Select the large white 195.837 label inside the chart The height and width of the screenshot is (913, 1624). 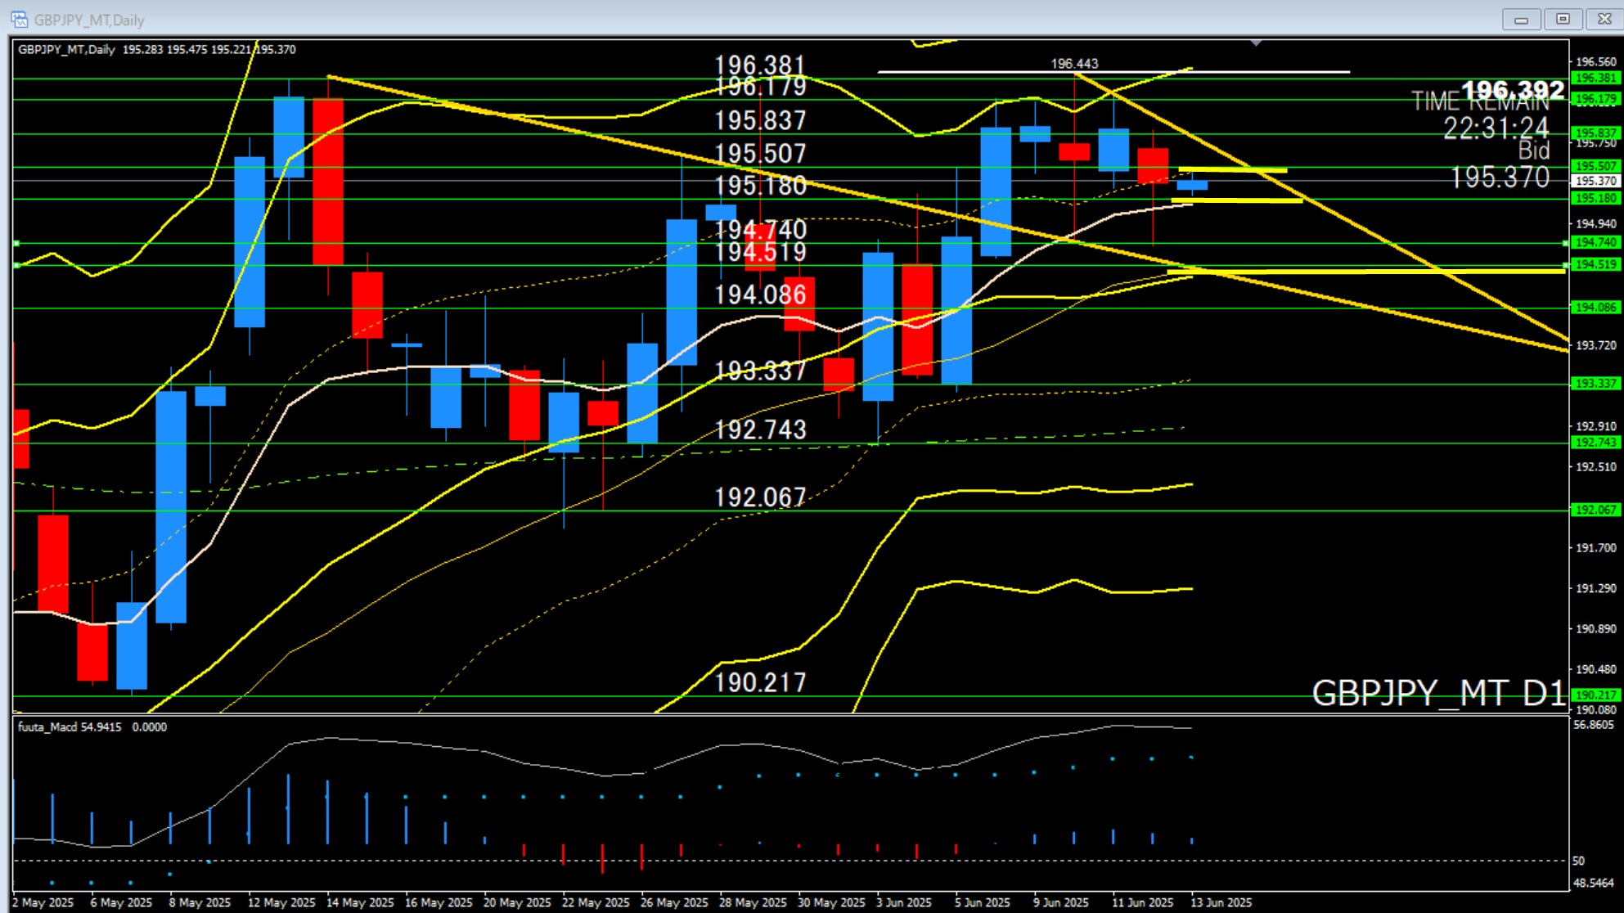pos(760,120)
